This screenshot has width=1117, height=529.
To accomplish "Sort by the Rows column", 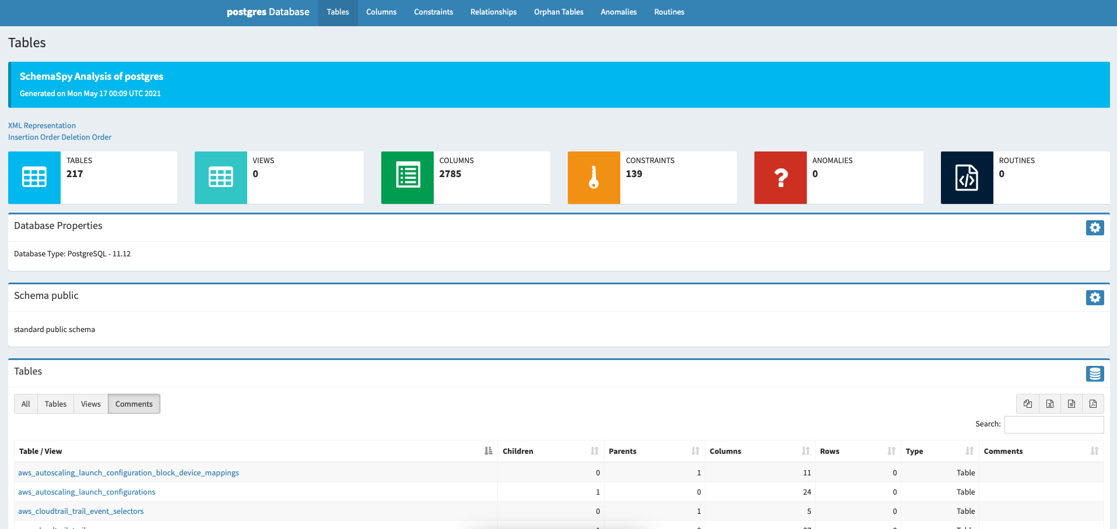I will (x=858, y=451).
